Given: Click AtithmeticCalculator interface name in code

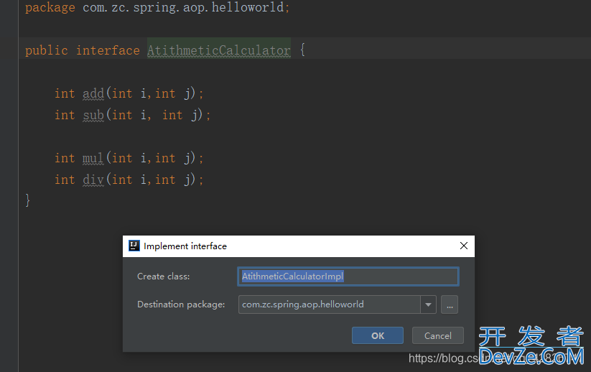Looking at the screenshot, I should pyautogui.click(x=218, y=50).
